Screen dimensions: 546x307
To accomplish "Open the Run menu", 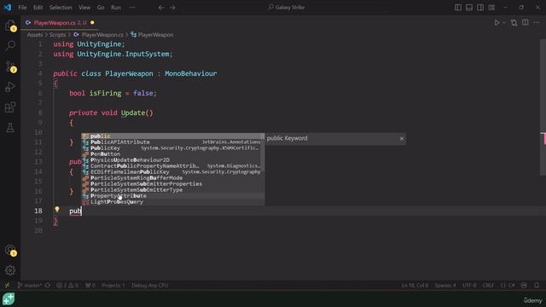I will 116,8.
